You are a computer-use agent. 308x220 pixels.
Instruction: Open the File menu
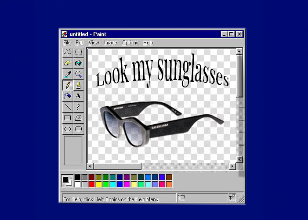point(67,43)
